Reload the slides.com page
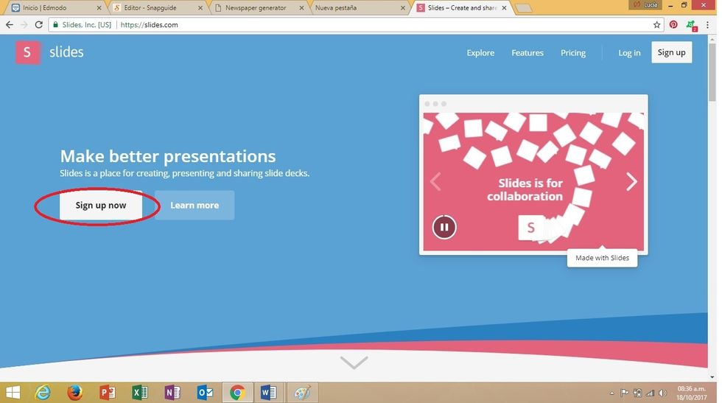 (x=38, y=25)
